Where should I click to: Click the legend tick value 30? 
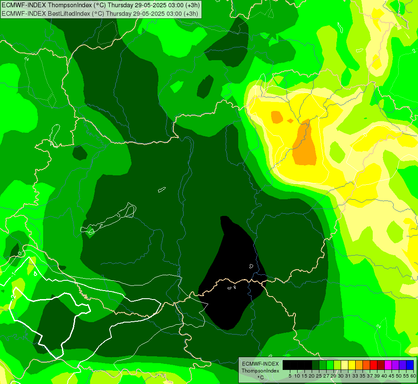[x=341, y=376]
